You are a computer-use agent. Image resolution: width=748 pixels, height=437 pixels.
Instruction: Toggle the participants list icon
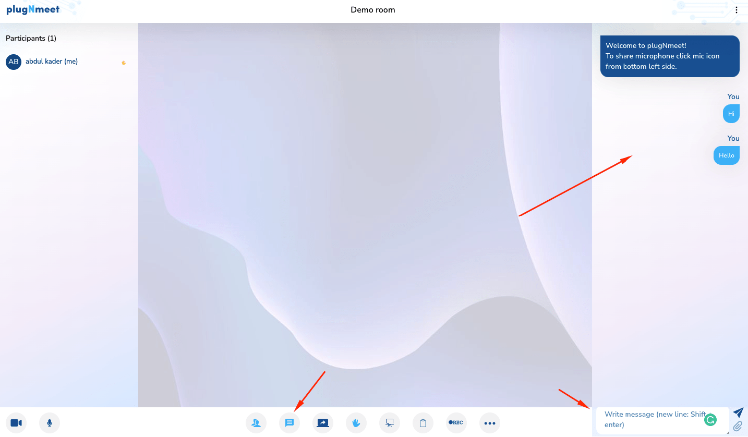click(x=256, y=423)
